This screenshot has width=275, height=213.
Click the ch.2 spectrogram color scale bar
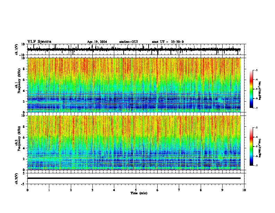pos(251,147)
